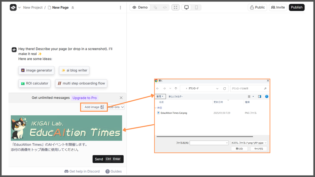
Task: Close the file open dialog
Action: click(268, 81)
